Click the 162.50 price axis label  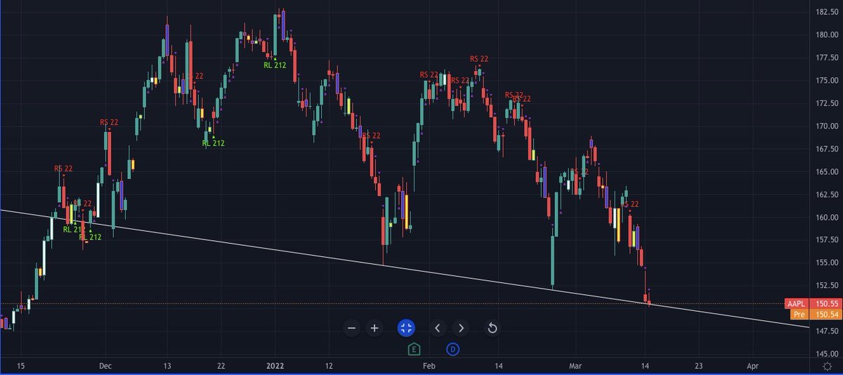coord(826,195)
